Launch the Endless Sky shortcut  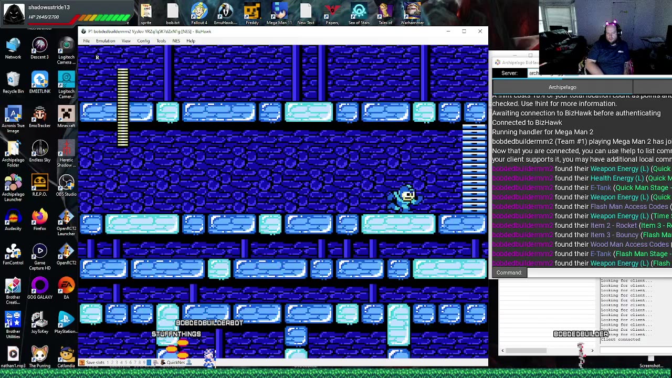tap(40, 152)
